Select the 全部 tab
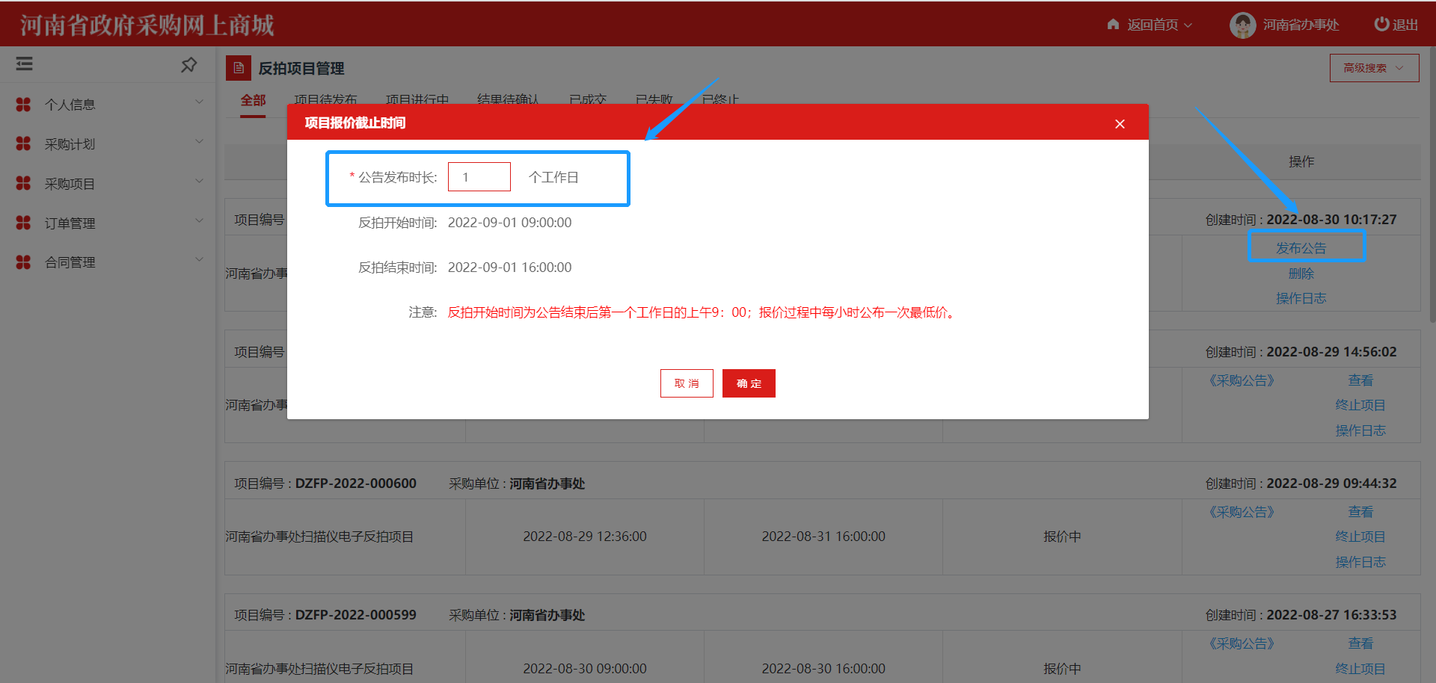The image size is (1436, 683). 253,100
